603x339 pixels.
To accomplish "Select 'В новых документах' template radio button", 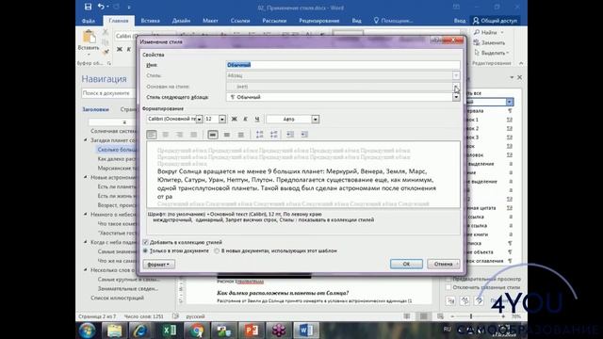I will (x=217, y=250).
